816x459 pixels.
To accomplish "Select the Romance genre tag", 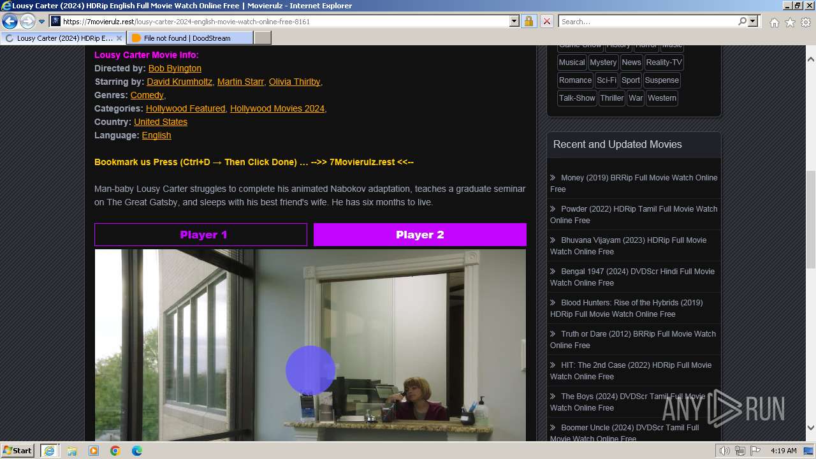I will [x=576, y=80].
